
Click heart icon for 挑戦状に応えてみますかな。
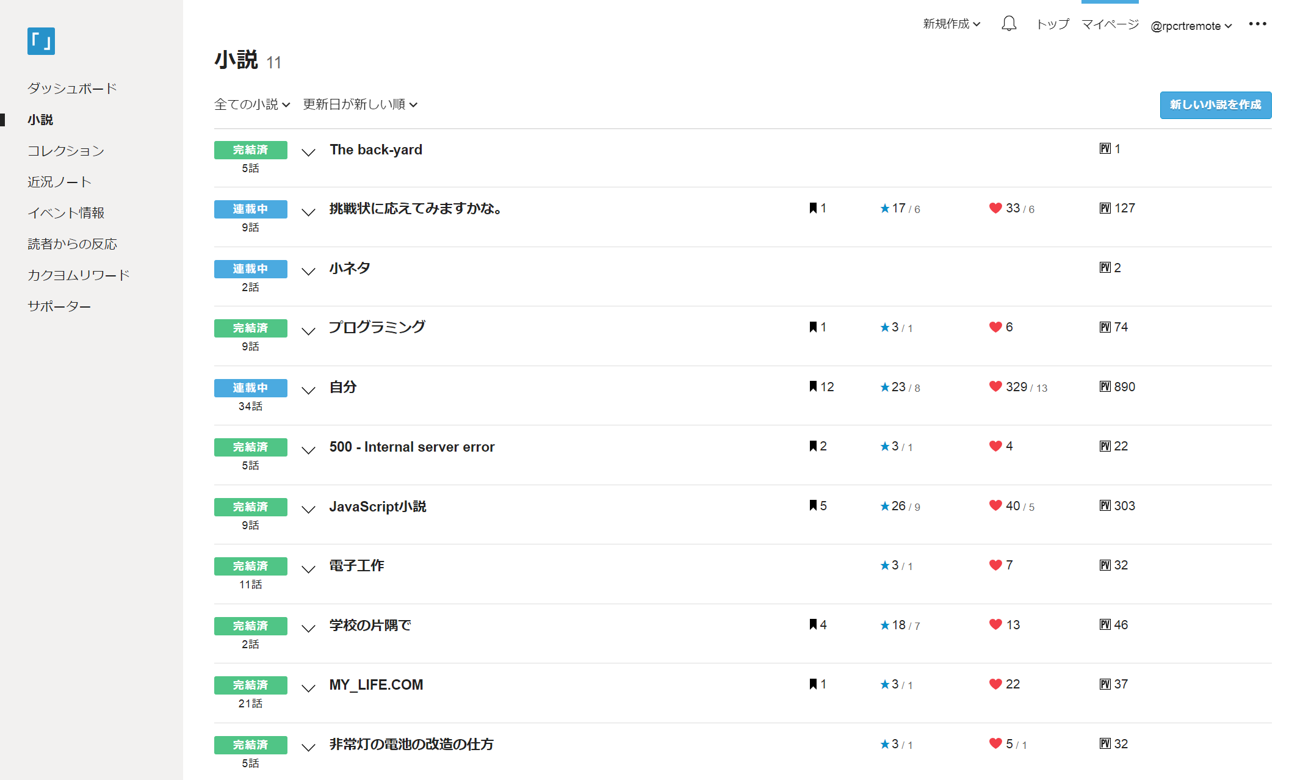pyautogui.click(x=995, y=208)
